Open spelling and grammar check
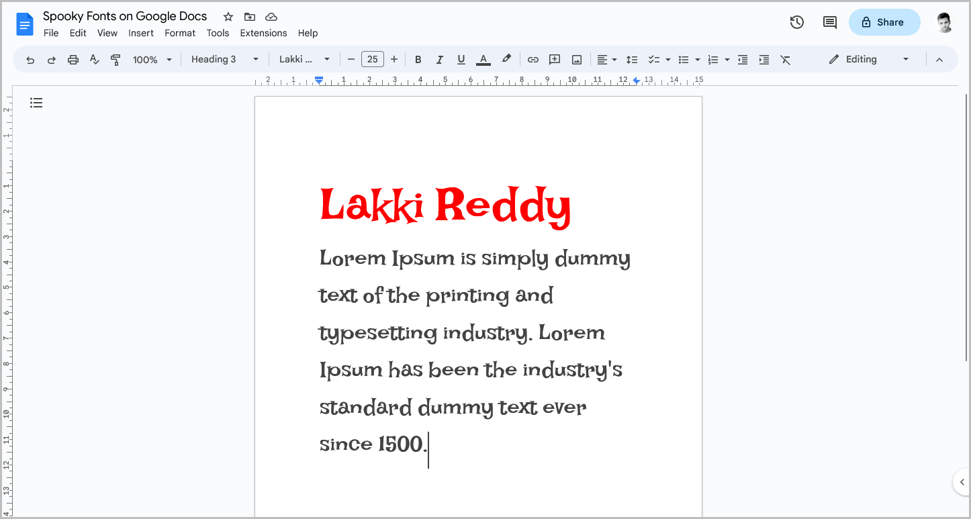Viewport: 971px width, 519px height. (94, 59)
